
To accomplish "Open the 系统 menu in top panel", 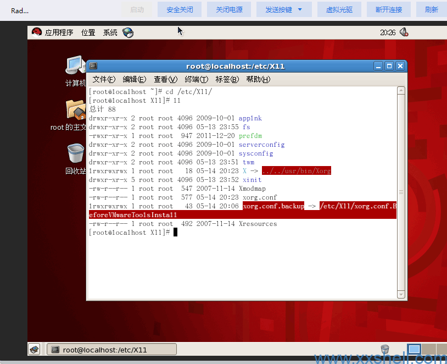I will point(110,32).
